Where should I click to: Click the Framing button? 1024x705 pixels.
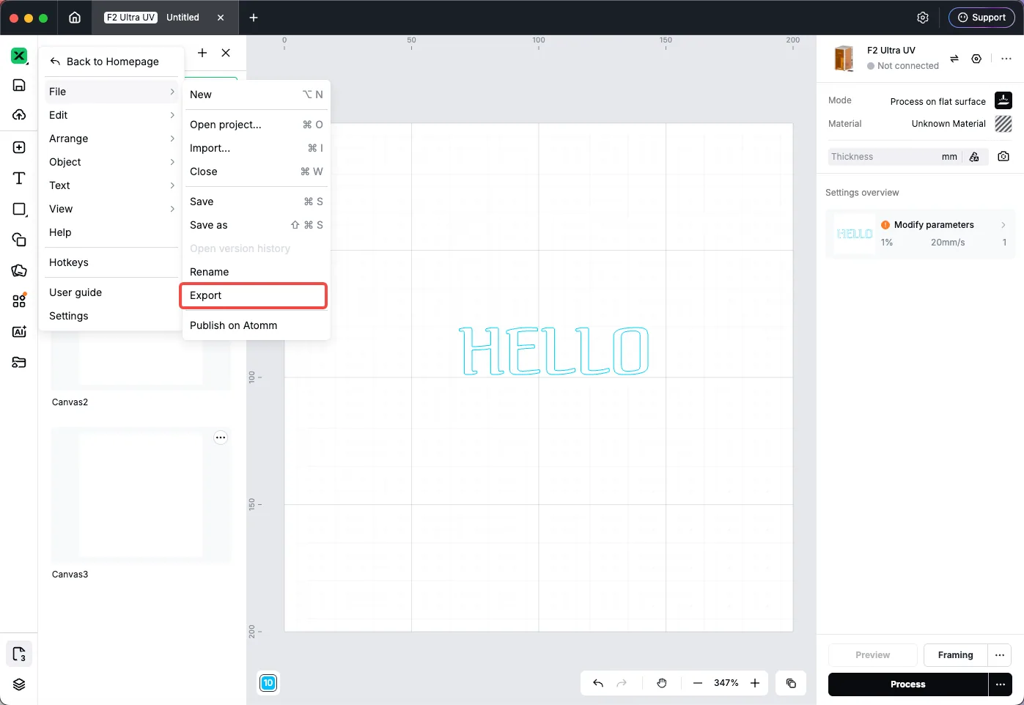pyautogui.click(x=955, y=655)
